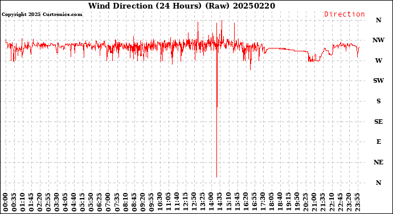Click the '00:35' time axis label
The image size is (393, 214).
[14, 203]
